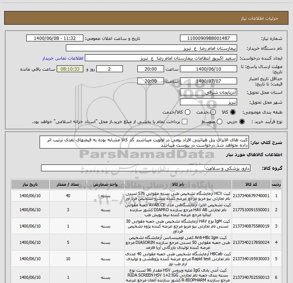Select the جزیی purchase type radio
This screenshot has height=283, width=293.
tap(242, 122)
